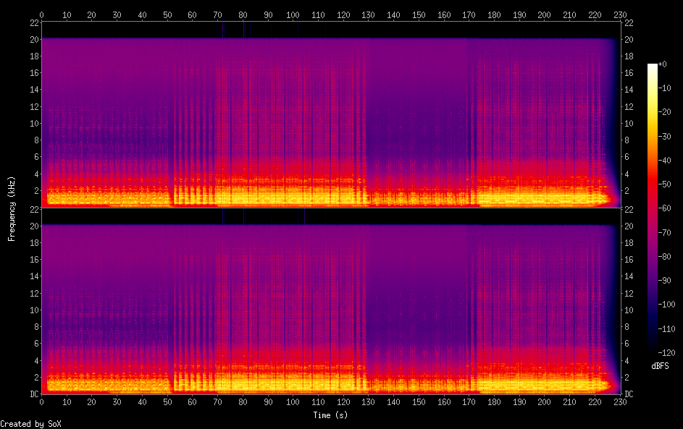Click "200" on the bottom time axis
683x429 pixels.
click(544, 402)
